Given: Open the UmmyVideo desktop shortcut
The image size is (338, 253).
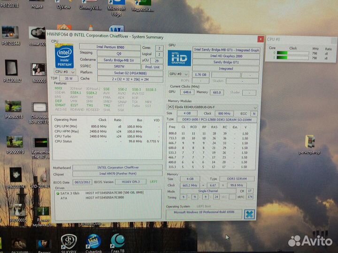Looking at the screenshot, I should pos(90,5).
